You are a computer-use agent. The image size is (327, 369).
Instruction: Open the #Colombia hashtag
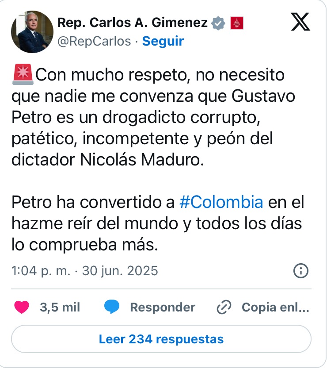pyautogui.click(x=221, y=202)
